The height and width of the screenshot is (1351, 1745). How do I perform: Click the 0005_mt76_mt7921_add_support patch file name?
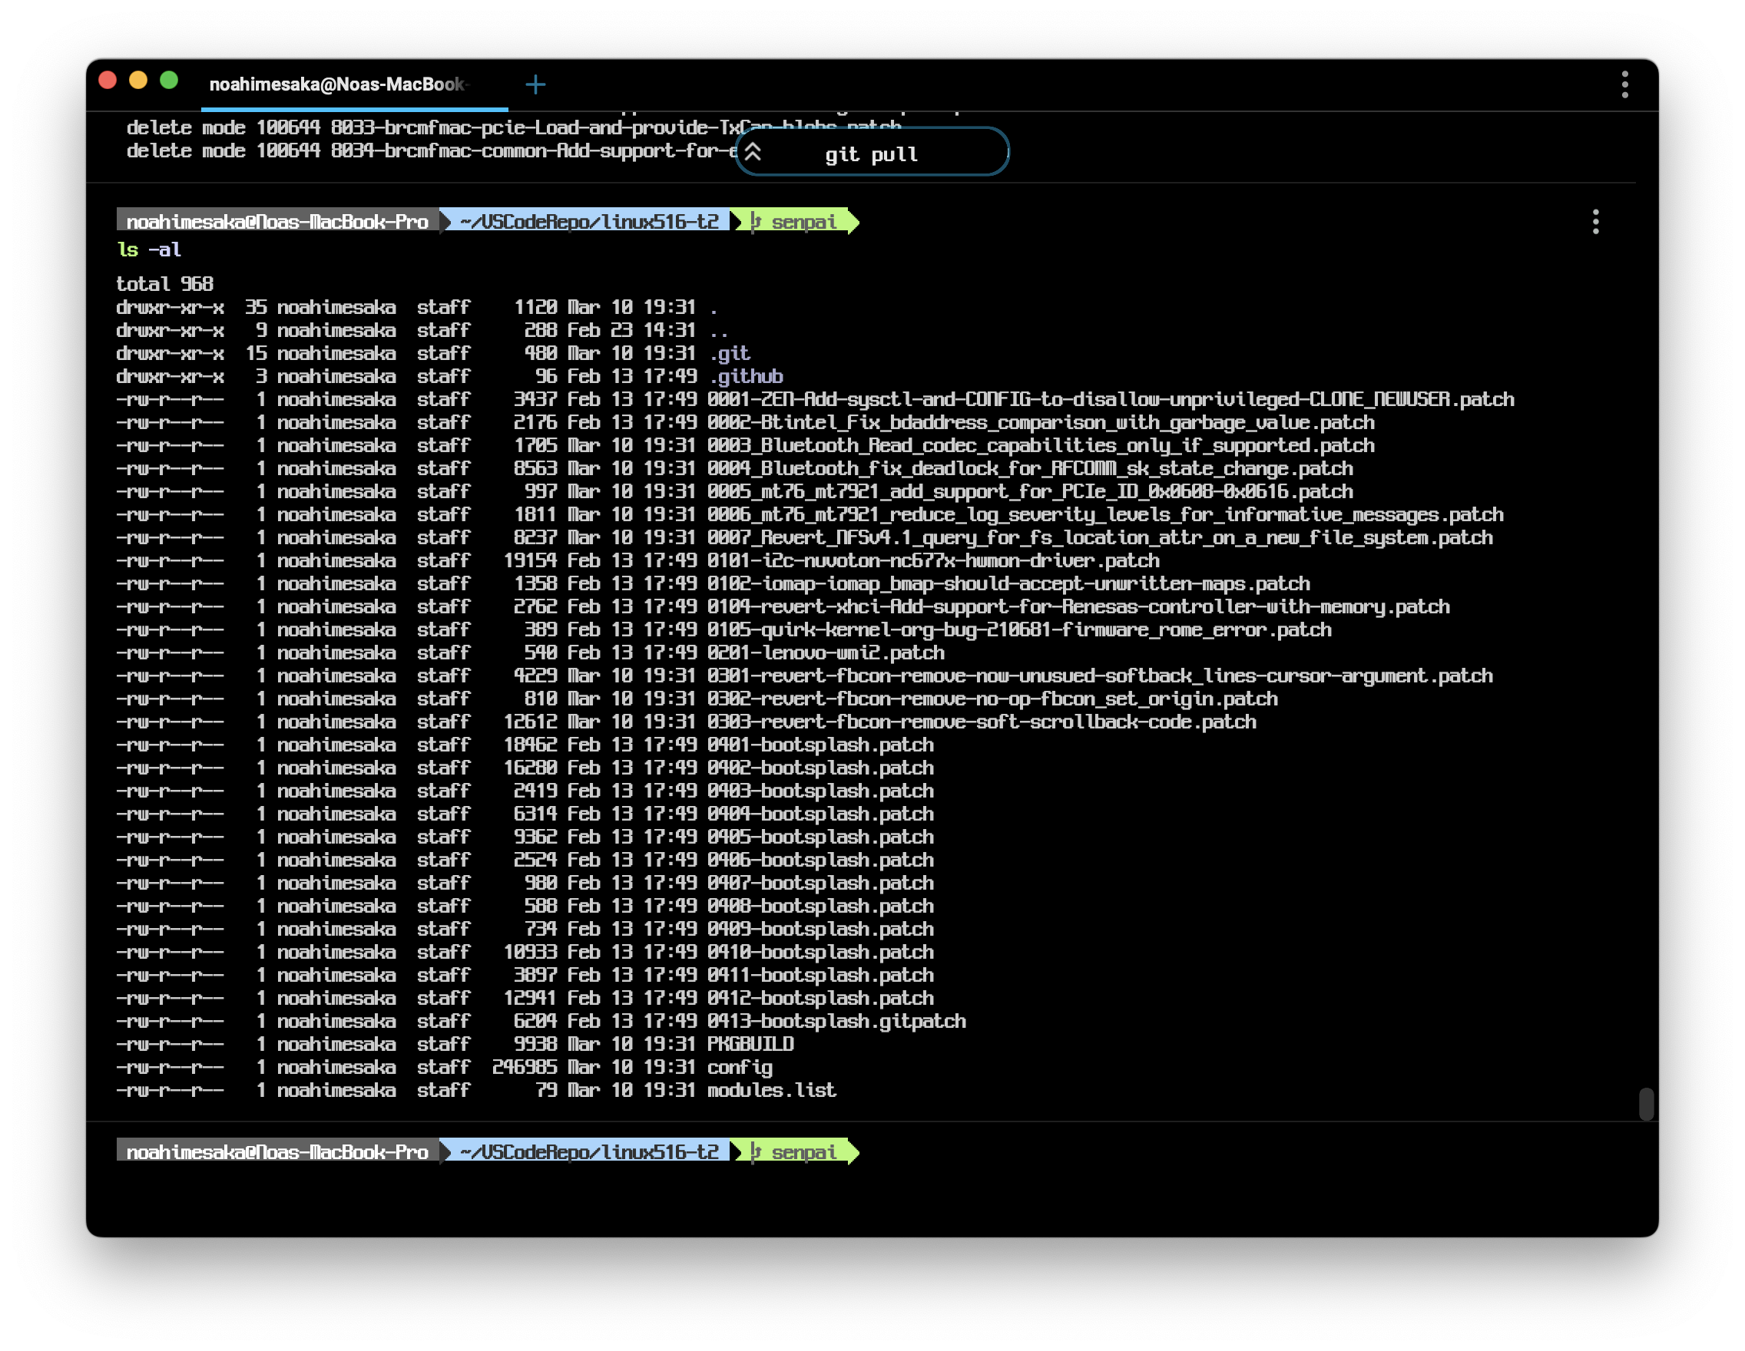pos(1030,491)
